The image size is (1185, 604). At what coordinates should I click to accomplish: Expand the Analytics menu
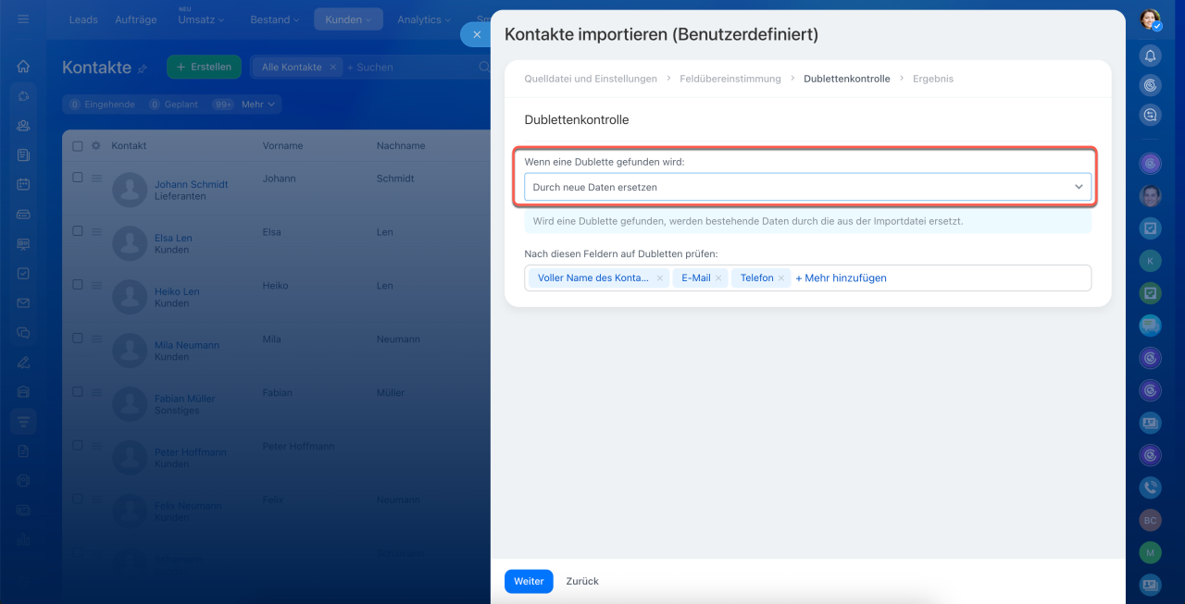point(425,19)
